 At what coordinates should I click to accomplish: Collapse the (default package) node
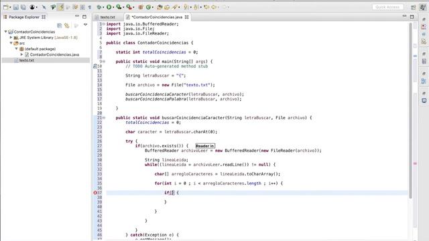click(x=16, y=49)
